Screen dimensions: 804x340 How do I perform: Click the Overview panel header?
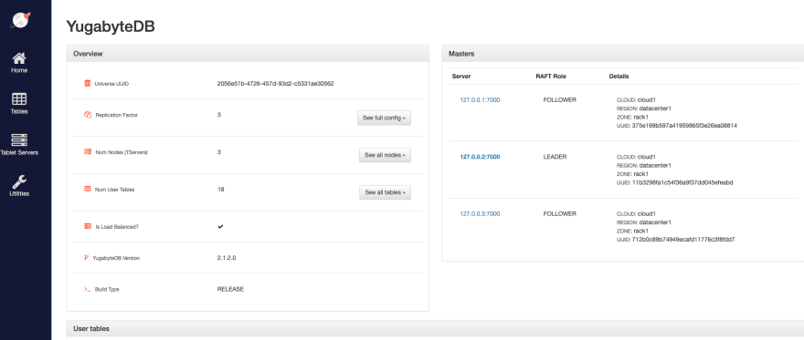(248, 54)
